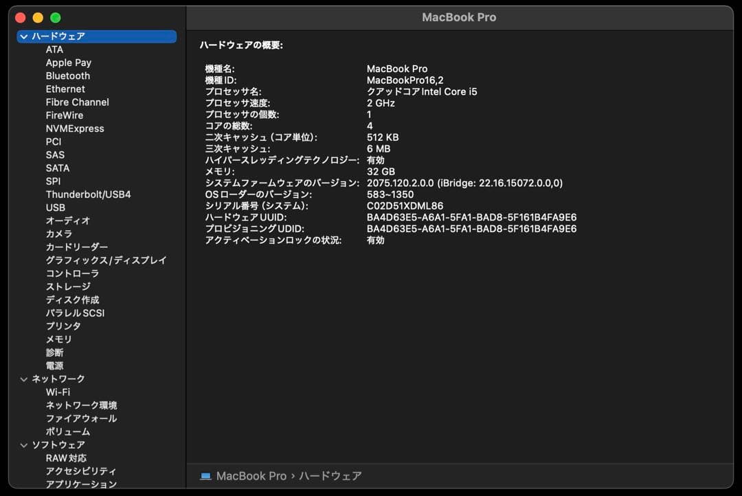
Task: Choose FireWire sidebar item
Action: pyautogui.click(x=65, y=115)
